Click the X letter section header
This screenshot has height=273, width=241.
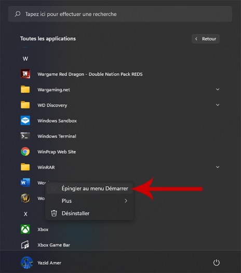pos(25,214)
